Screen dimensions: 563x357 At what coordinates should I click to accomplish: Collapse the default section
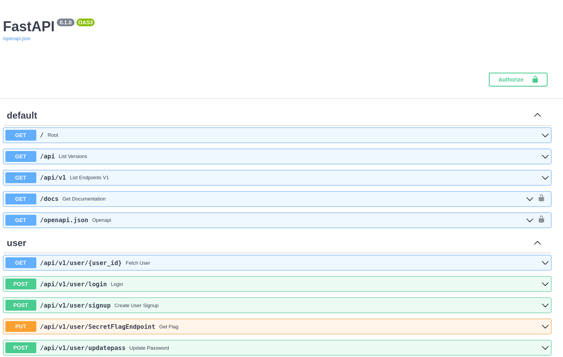(537, 115)
